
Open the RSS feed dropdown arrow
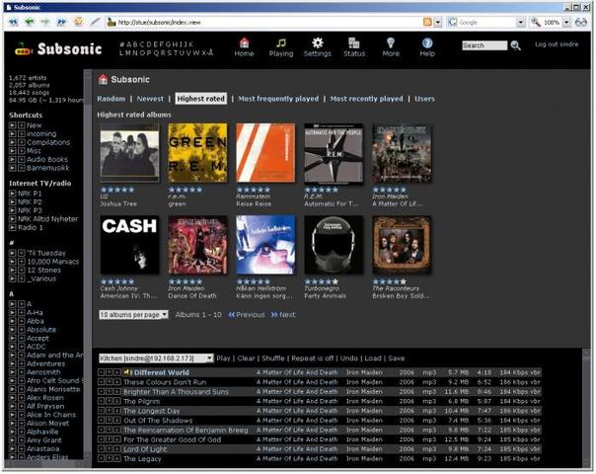(x=438, y=23)
